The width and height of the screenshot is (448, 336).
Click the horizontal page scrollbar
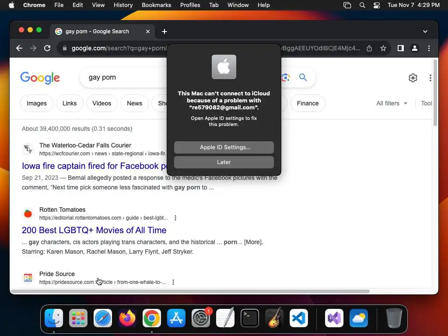190,291
